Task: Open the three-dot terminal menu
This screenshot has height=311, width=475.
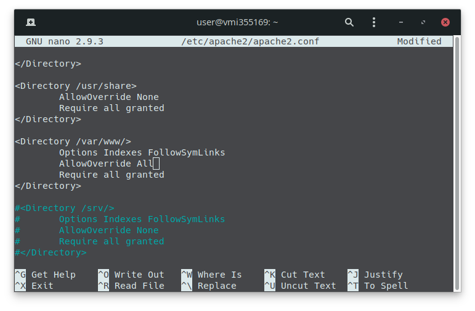Action: (x=374, y=22)
